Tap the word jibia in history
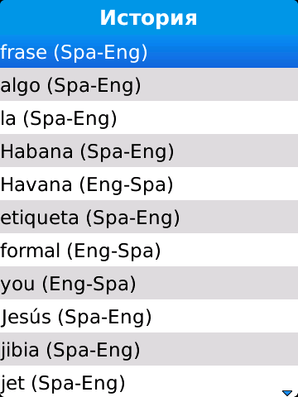 20,351
